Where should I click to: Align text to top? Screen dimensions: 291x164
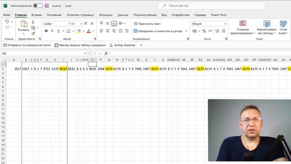pos(101,23)
